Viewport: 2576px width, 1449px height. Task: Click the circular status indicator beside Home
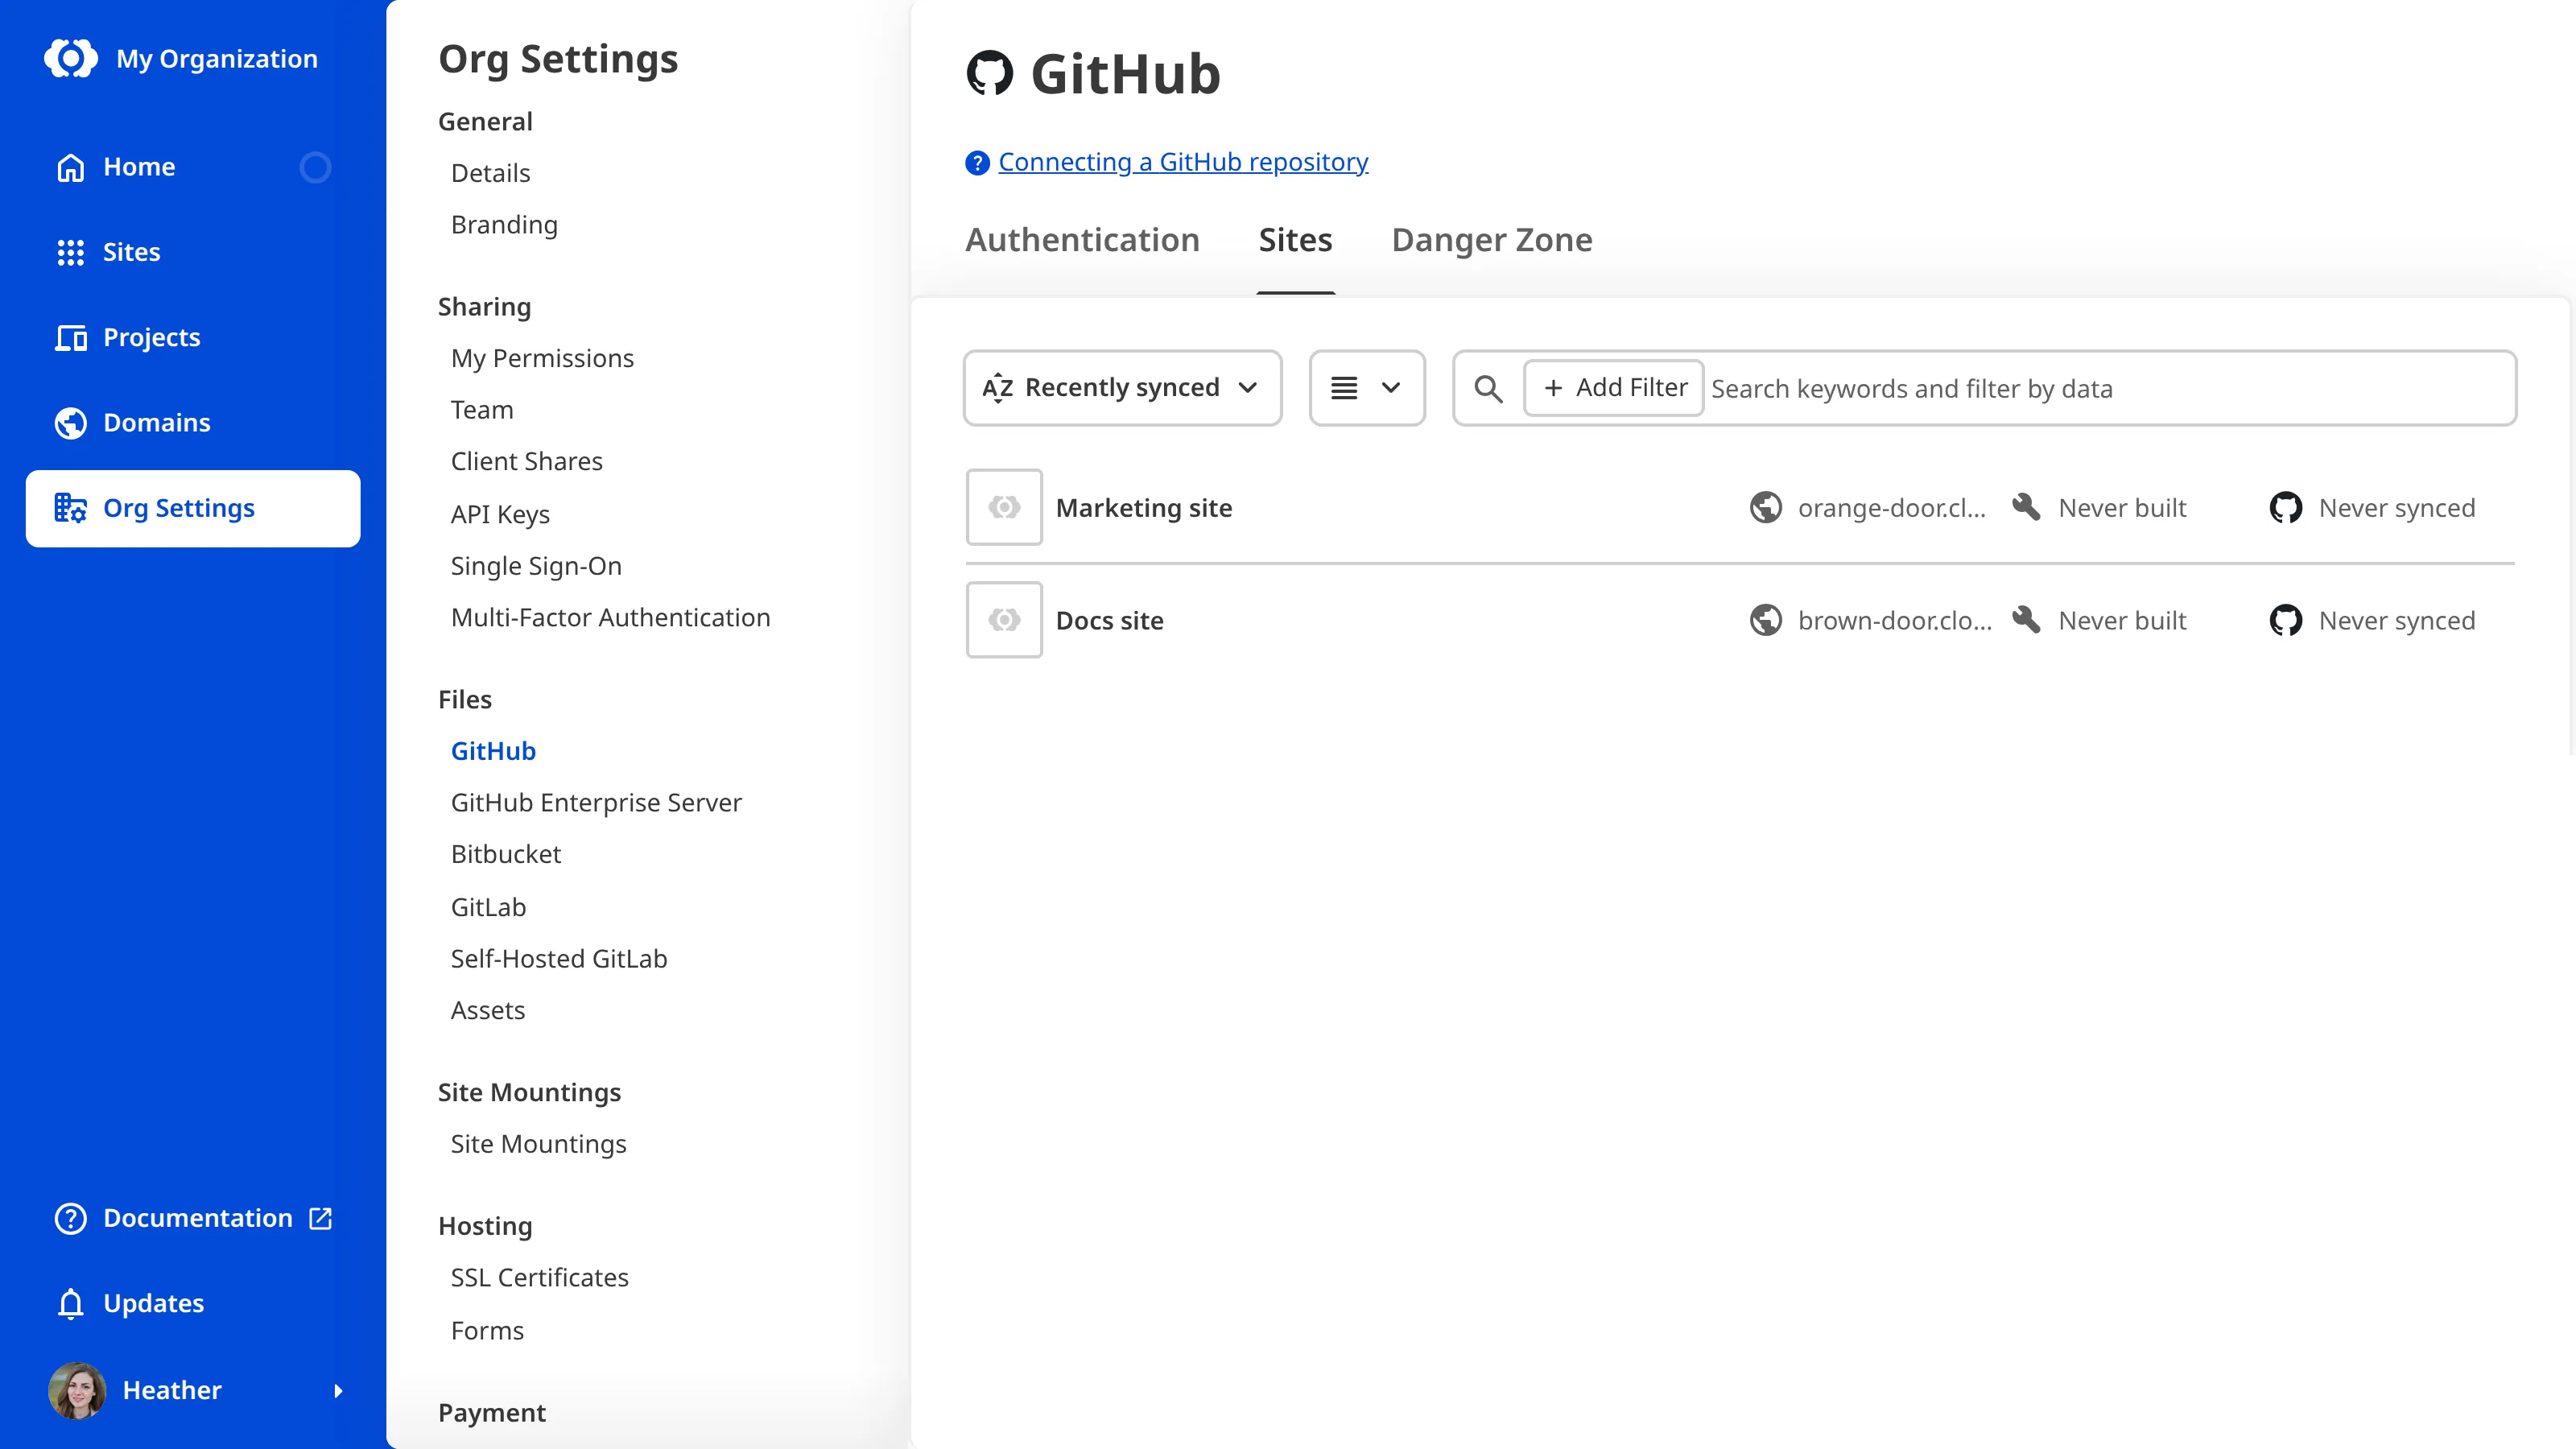[x=315, y=167]
